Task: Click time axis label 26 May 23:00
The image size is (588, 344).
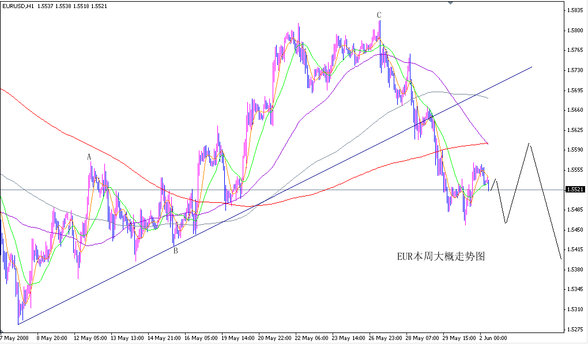Action: [x=386, y=338]
